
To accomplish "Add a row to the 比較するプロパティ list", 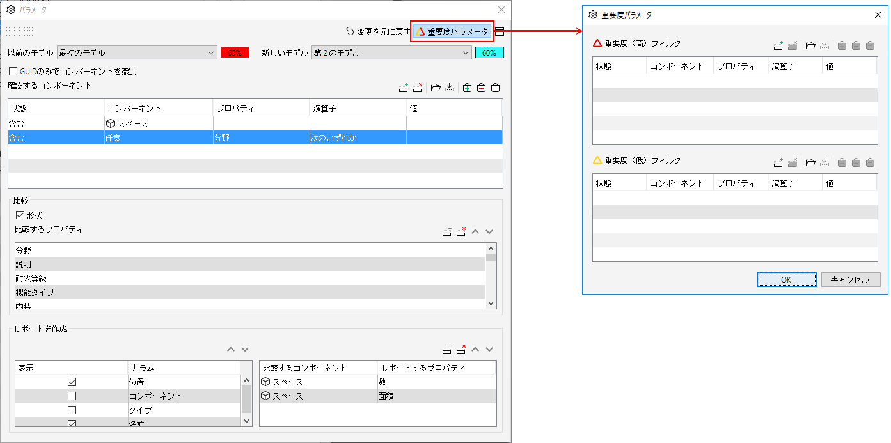I will tap(447, 232).
